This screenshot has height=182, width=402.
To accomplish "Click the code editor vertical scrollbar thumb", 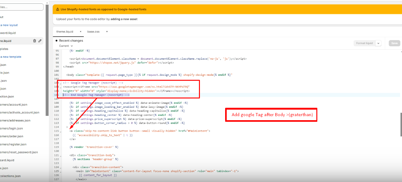I will tap(400, 124).
